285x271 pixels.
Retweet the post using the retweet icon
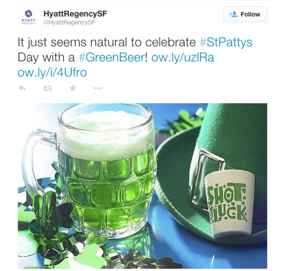[47, 88]
